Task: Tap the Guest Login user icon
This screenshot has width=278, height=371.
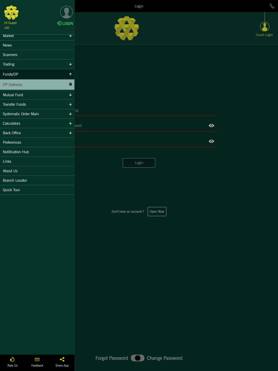Action: click(264, 27)
